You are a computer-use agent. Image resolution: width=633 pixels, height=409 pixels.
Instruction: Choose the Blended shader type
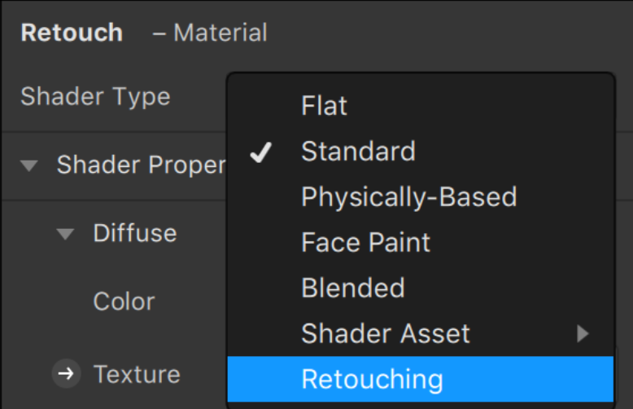click(421, 288)
